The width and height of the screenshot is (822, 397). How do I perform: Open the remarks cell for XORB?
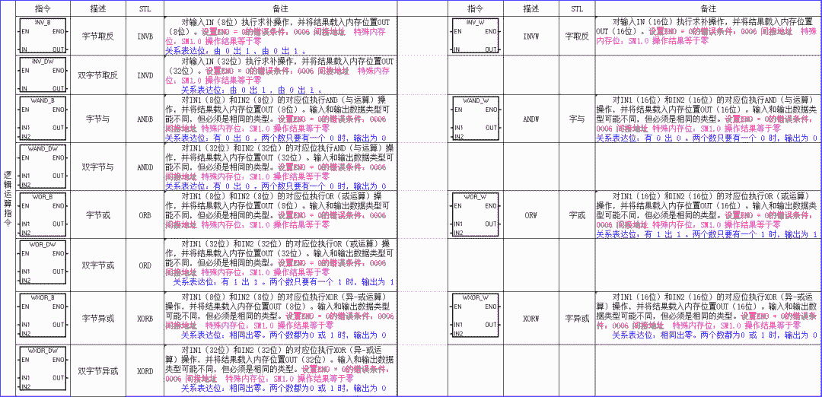coord(280,317)
